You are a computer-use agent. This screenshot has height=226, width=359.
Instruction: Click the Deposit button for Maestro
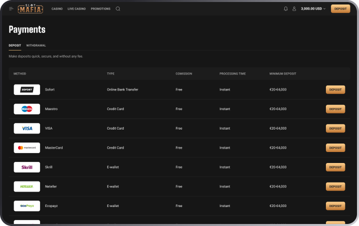click(335, 109)
